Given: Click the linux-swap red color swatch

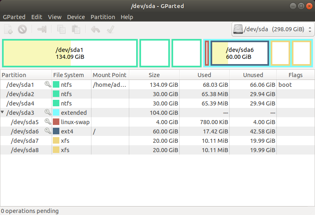Looking at the screenshot, I should (56, 122).
